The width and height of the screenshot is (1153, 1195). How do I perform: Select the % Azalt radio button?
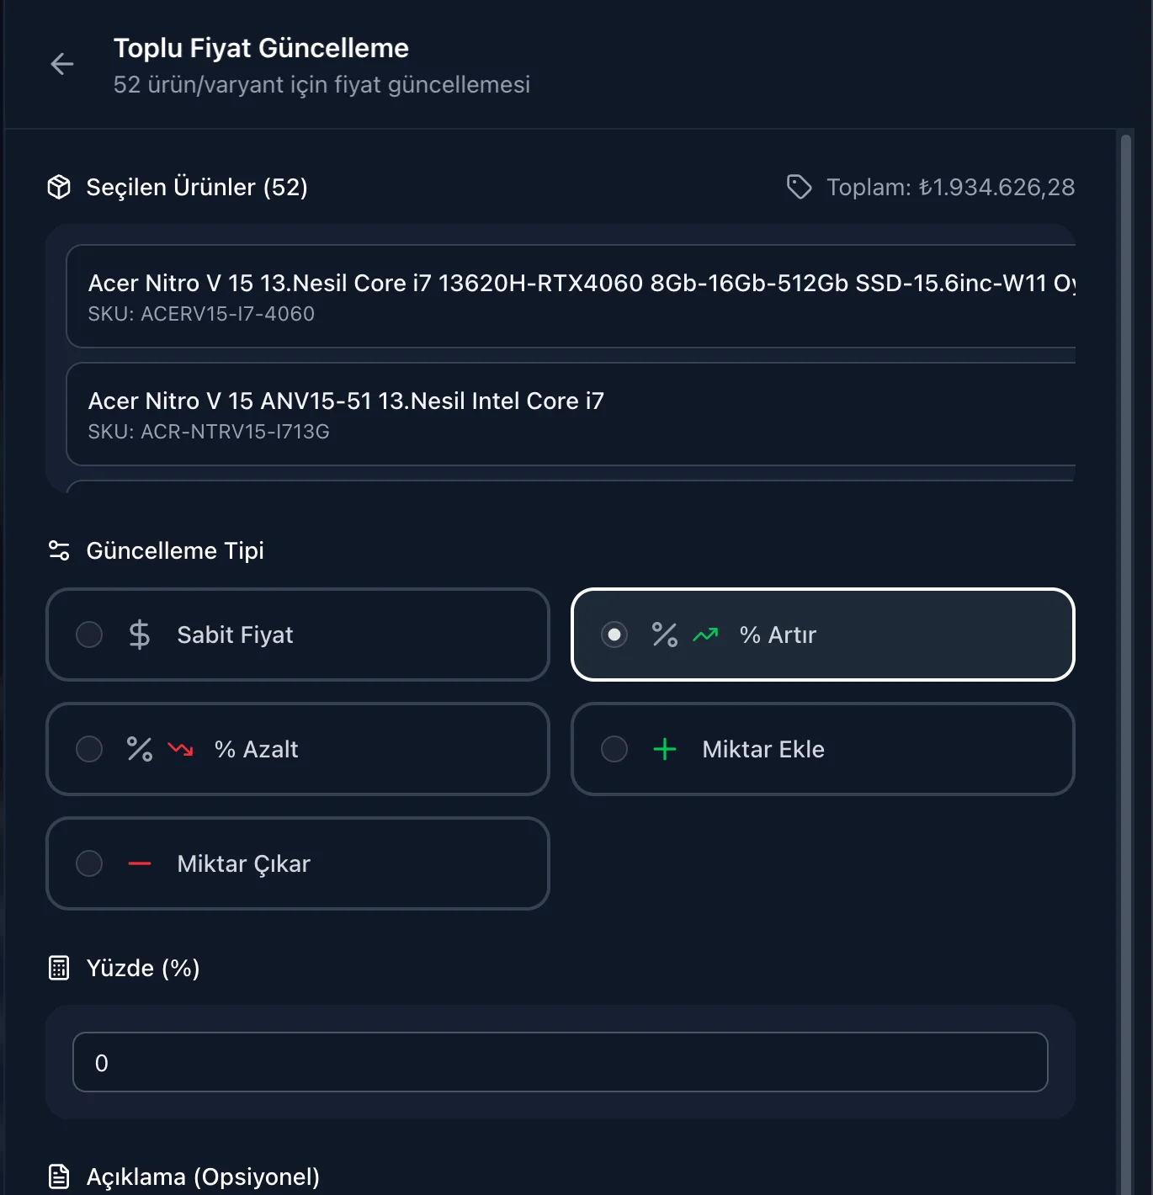pos(89,749)
